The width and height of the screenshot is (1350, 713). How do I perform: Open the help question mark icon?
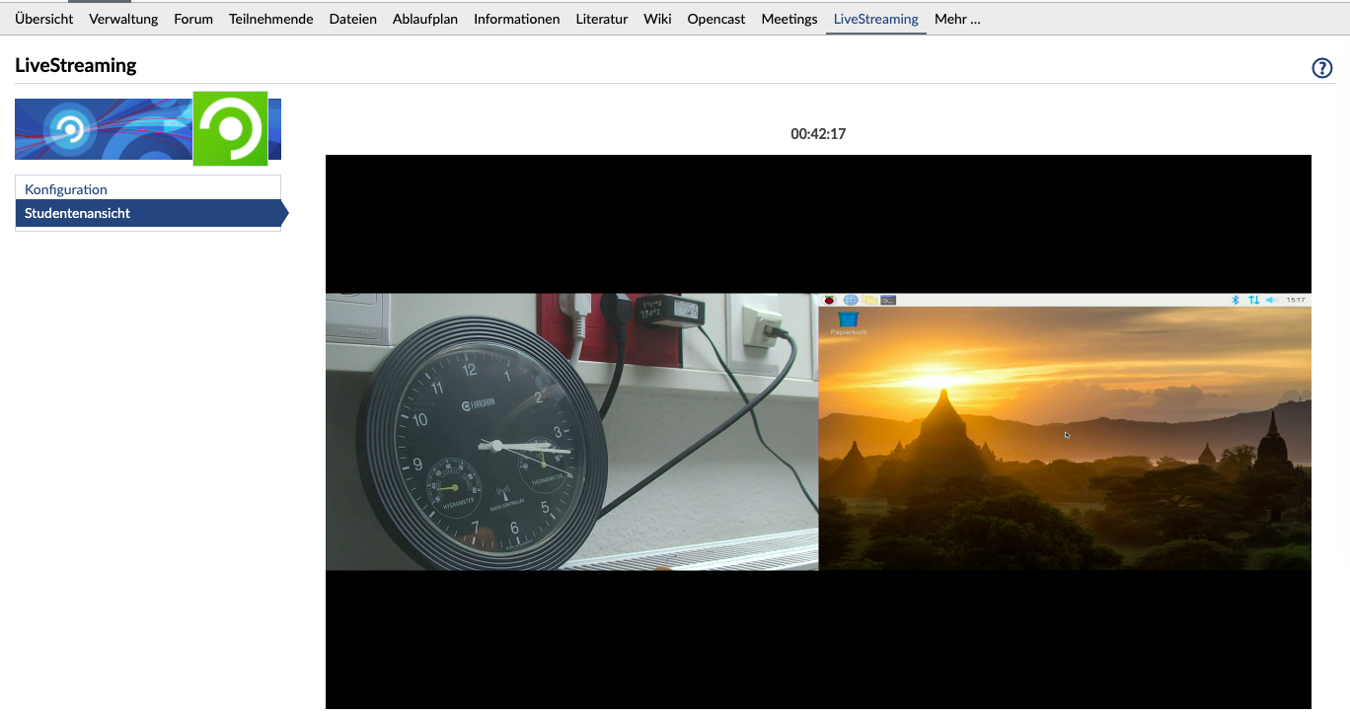1321,68
